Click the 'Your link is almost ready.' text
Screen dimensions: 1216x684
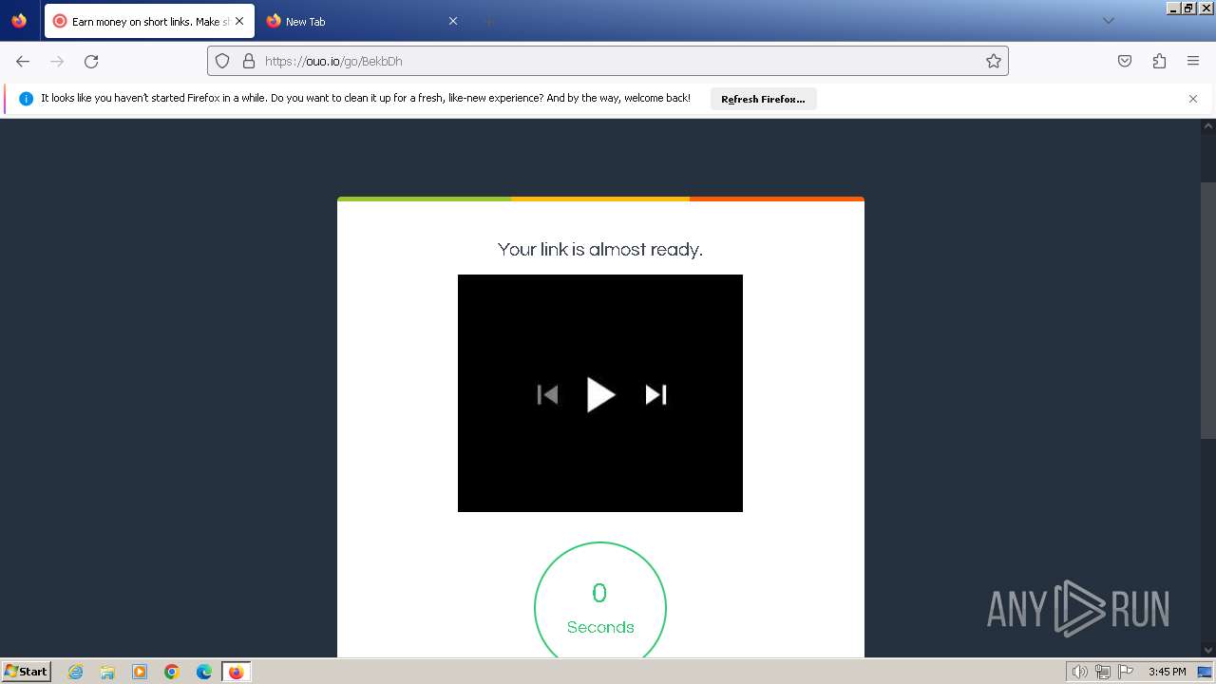[600, 249]
